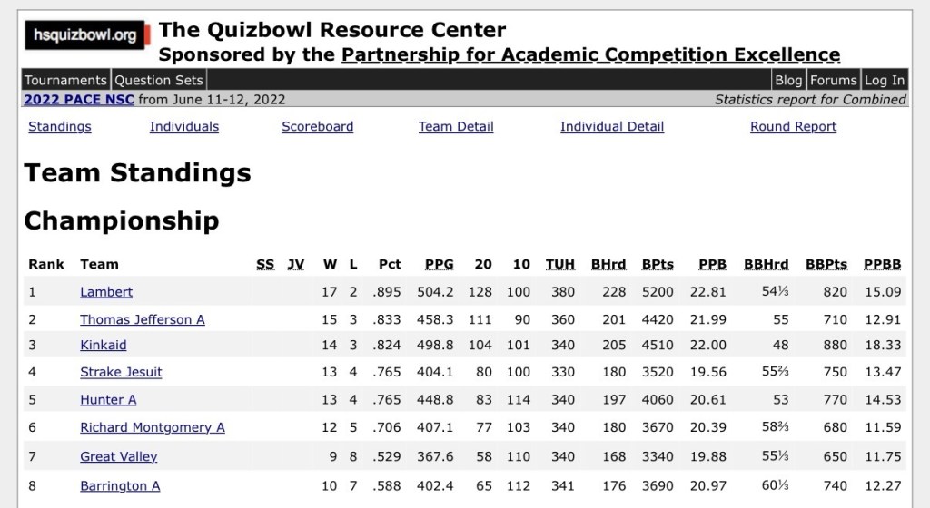Image resolution: width=930 pixels, height=508 pixels.
Task: Open the Lambert team page
Action: point(106,292)
